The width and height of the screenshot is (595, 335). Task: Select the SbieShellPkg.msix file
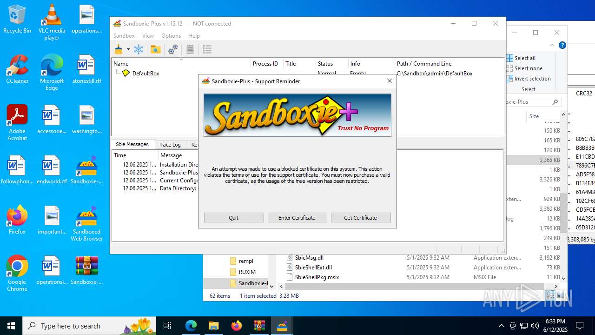317,277
